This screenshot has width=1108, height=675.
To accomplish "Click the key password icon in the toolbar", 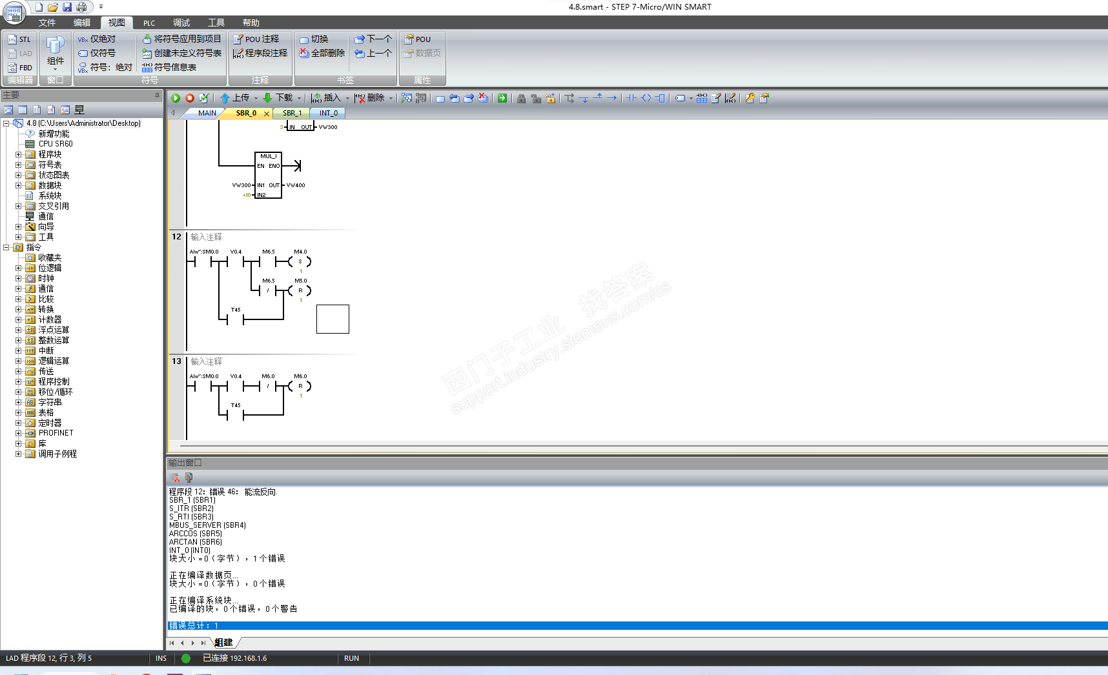I will tap(750, 98).
